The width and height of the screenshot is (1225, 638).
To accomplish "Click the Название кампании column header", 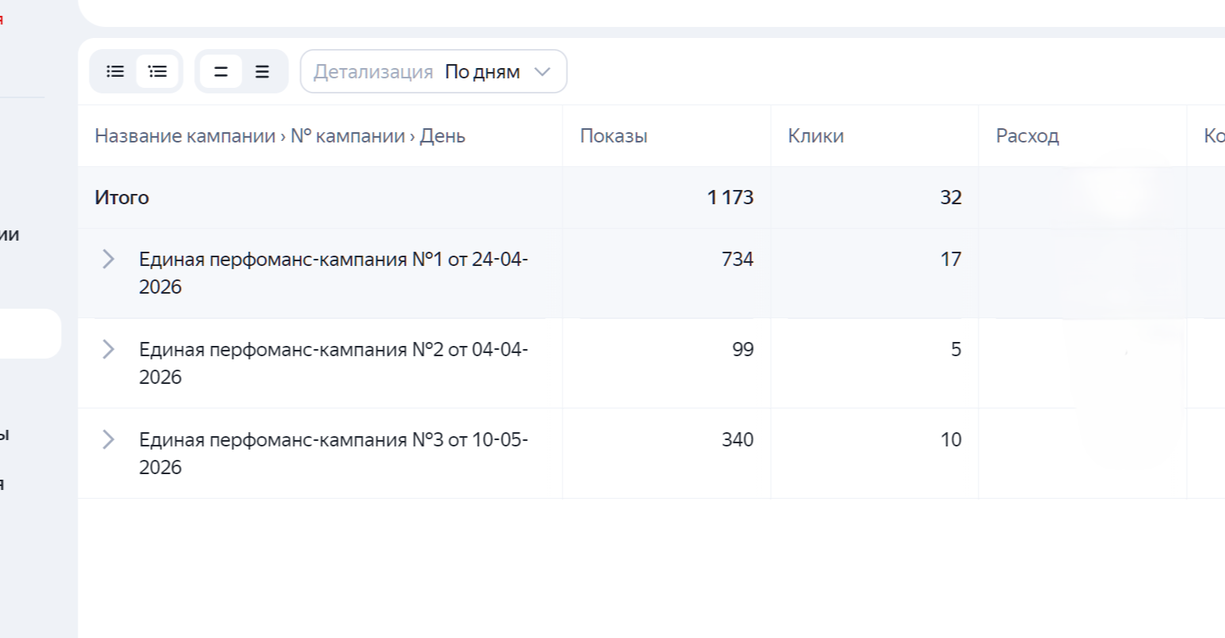I will click(x=185, y=135).
